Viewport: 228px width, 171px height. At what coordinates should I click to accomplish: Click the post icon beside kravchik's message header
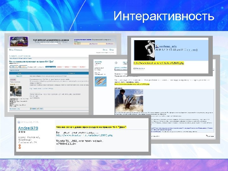point(116,63)
